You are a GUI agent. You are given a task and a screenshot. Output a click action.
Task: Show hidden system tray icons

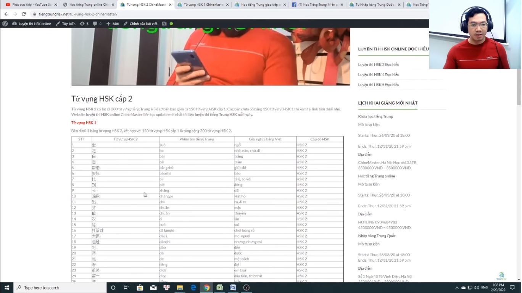tap(457, 288)
